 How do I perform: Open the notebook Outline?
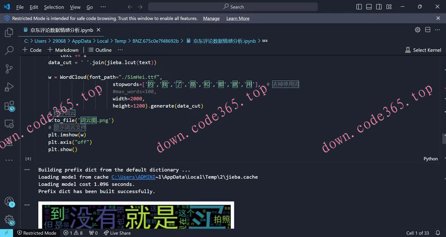coord(100,50)
